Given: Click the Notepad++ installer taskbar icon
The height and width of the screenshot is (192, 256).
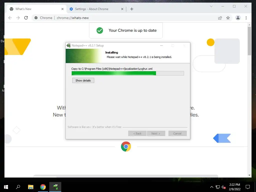Looking at the screenshot, I should click(x=55, y=187).
